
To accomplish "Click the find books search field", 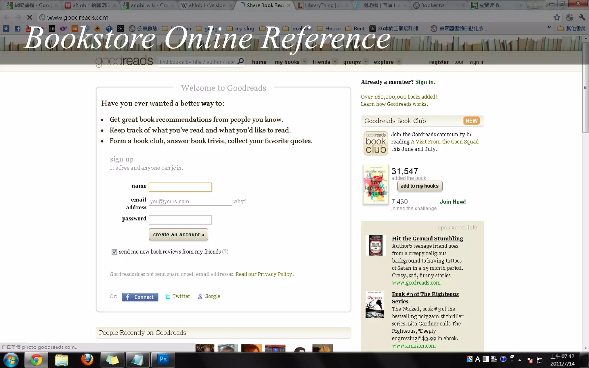I will pos(198,62).
